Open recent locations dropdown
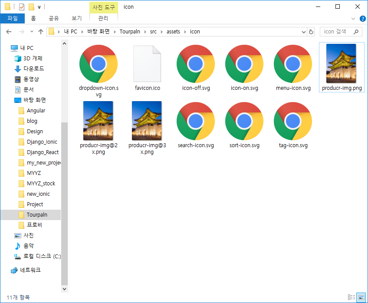 point(32,31)
